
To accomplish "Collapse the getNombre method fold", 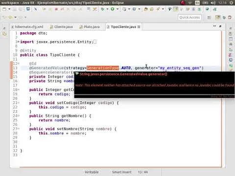I will pyautogui.click(x=19, y=116).
